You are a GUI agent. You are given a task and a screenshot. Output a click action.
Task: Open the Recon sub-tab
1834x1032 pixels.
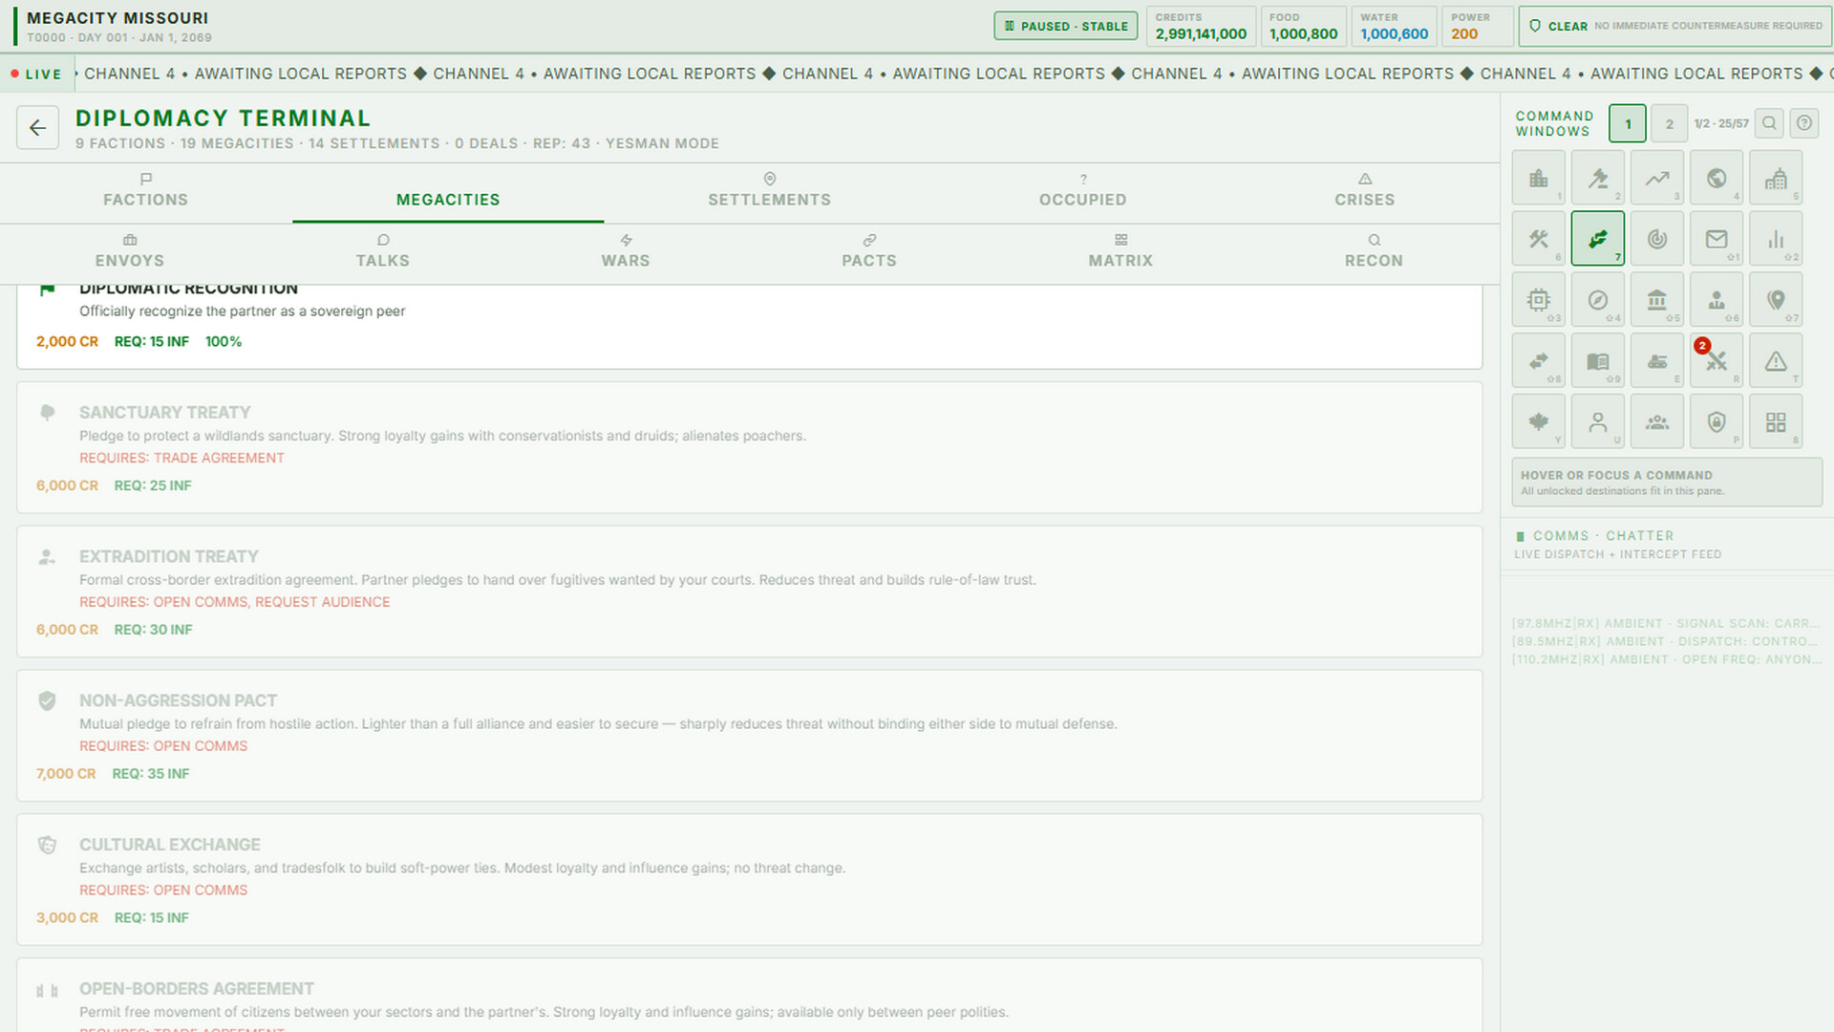[1374, 253]
